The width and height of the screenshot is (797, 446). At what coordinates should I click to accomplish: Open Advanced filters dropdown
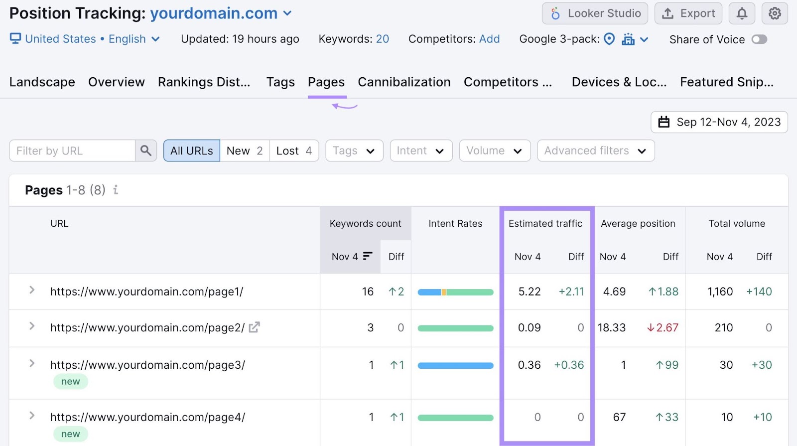coord(596,150)
